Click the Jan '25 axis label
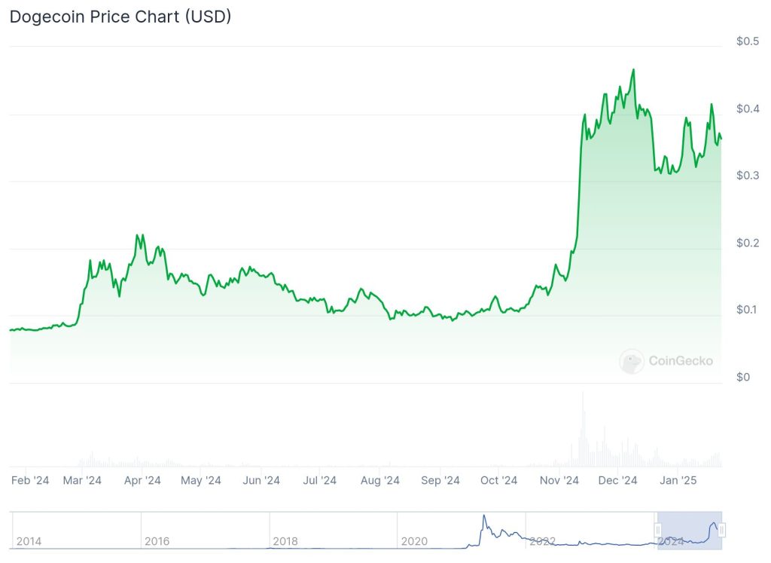Screen dimensions: 771x563 click(x=678, y=480)
